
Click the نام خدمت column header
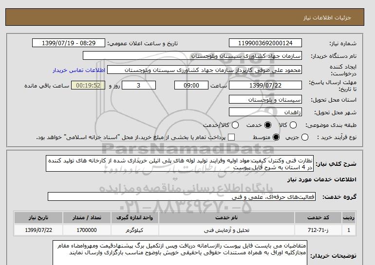click(x=226, y=217)
